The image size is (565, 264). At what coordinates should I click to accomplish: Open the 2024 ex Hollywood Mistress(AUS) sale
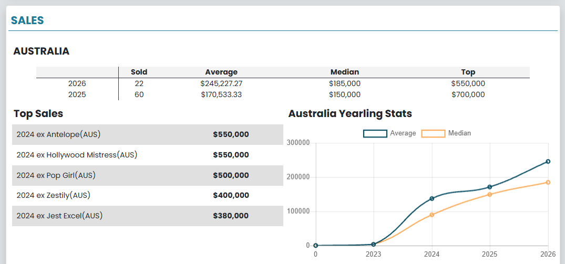[x=77, y=155]
